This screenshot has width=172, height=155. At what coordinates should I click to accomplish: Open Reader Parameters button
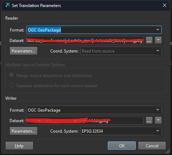[24, 51]
